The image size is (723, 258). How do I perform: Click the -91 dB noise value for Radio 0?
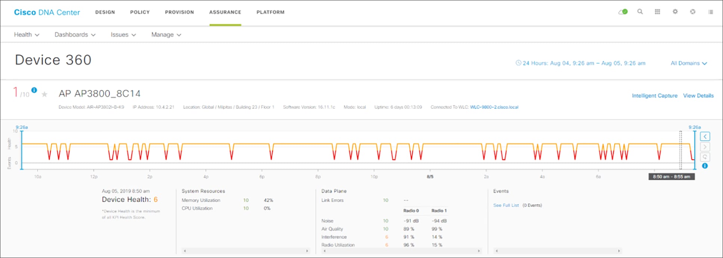tap(411, 221)
